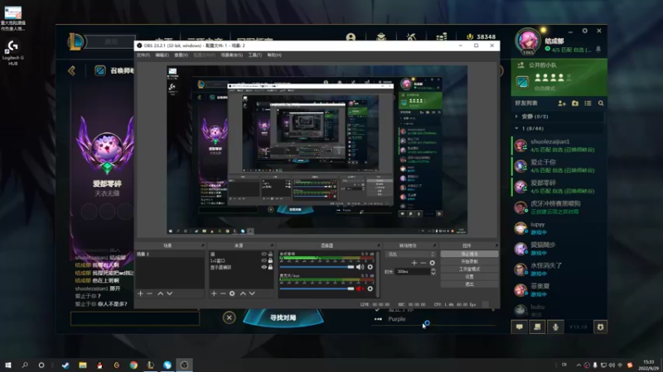The image size is (663, 372).
Task: Collapse the friends group 1 (8/44)
Action: (516, 128)
